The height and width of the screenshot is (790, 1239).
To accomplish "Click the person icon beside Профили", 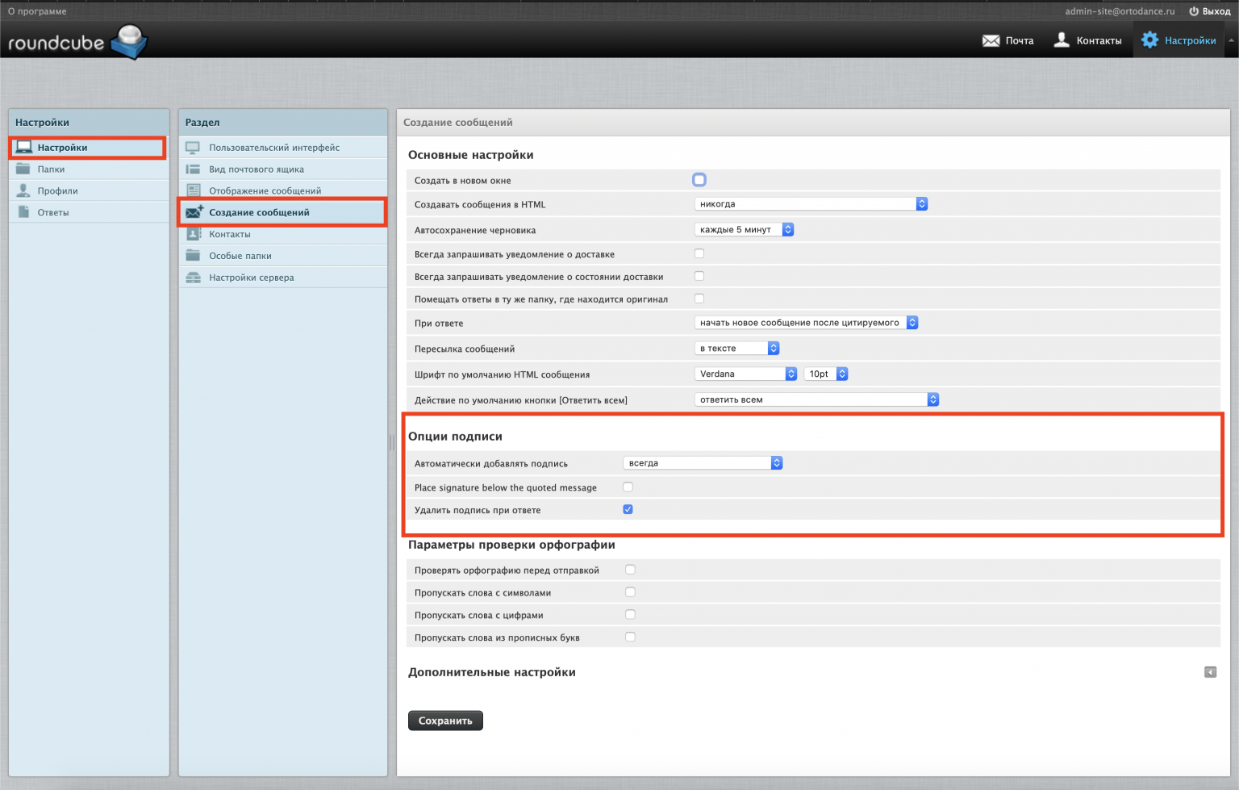I will [x=23, y=190].
